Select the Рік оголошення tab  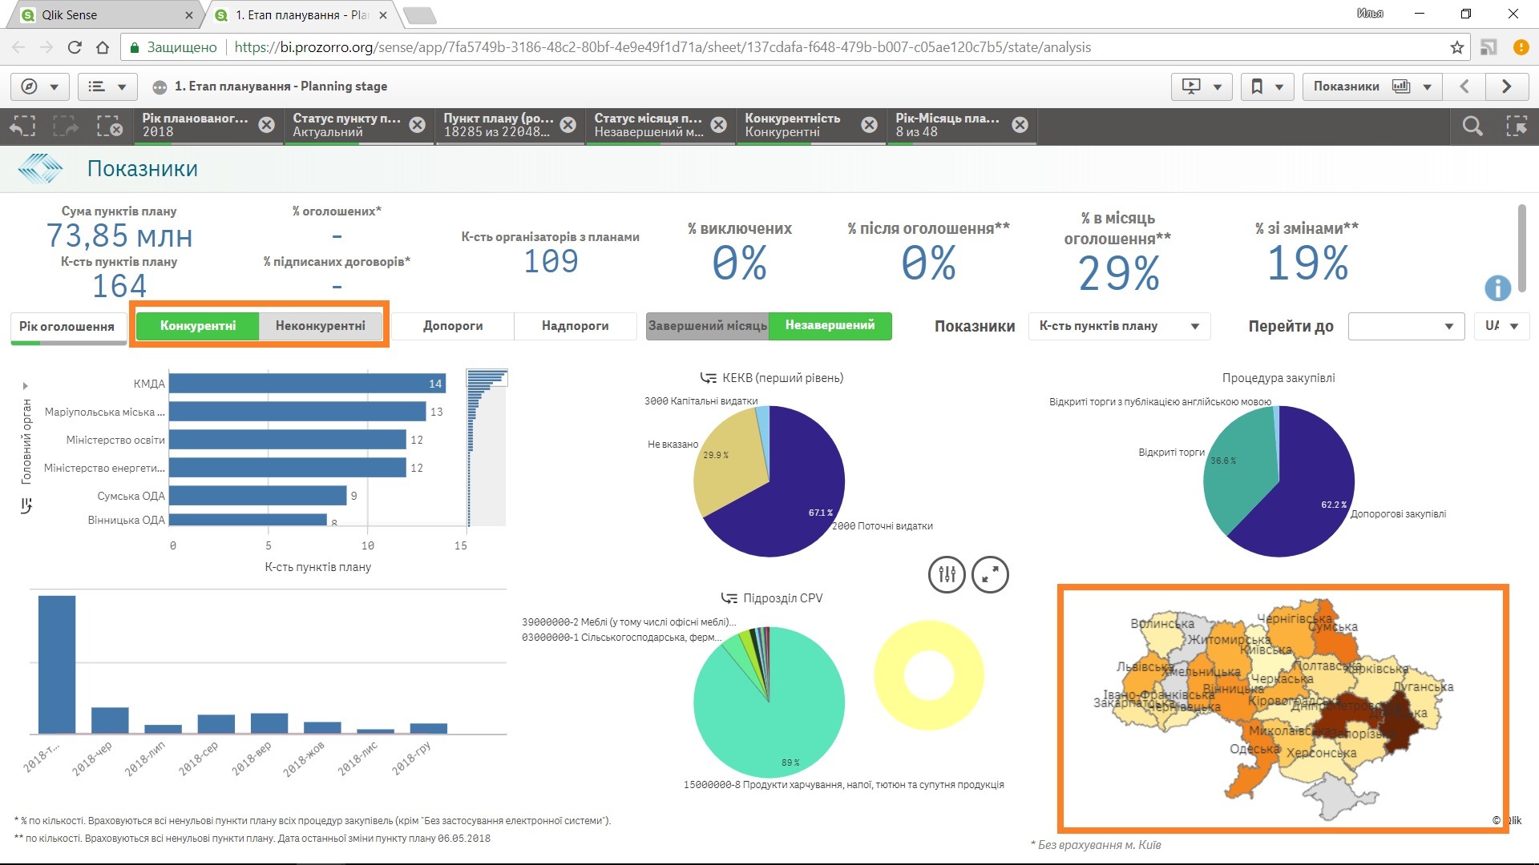point(67,327)
